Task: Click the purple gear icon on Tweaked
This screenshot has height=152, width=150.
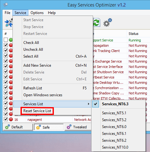Action: point(69,127)
